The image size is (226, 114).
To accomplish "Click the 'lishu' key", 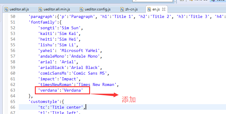I will pyautogui.click(x=46, y=45).
